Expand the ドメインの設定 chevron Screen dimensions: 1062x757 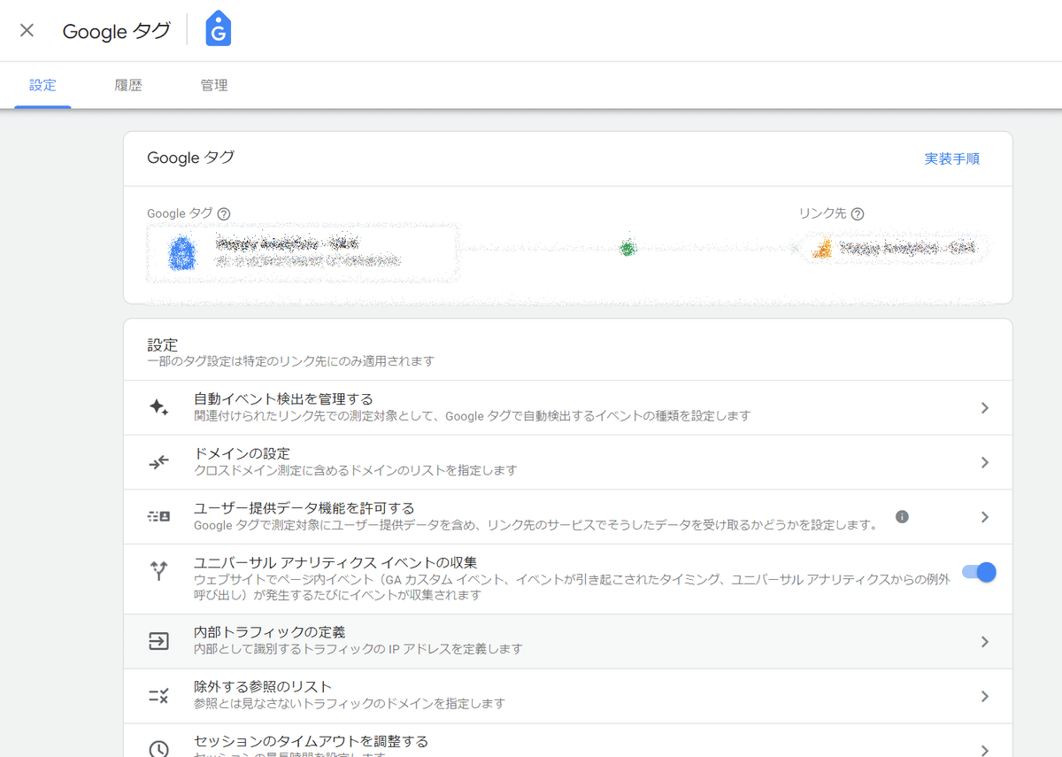point(985,462)
